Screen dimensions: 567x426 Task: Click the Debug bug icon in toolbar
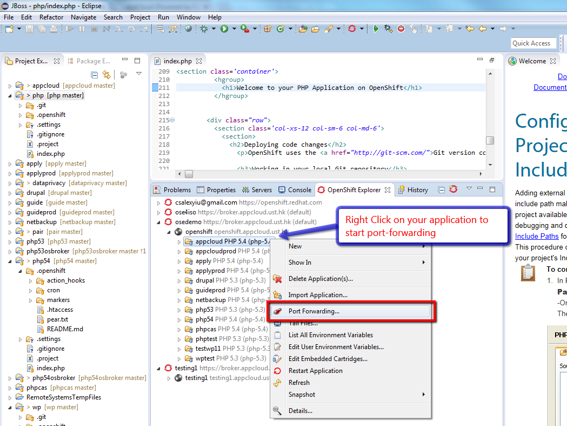coord(204,29)
